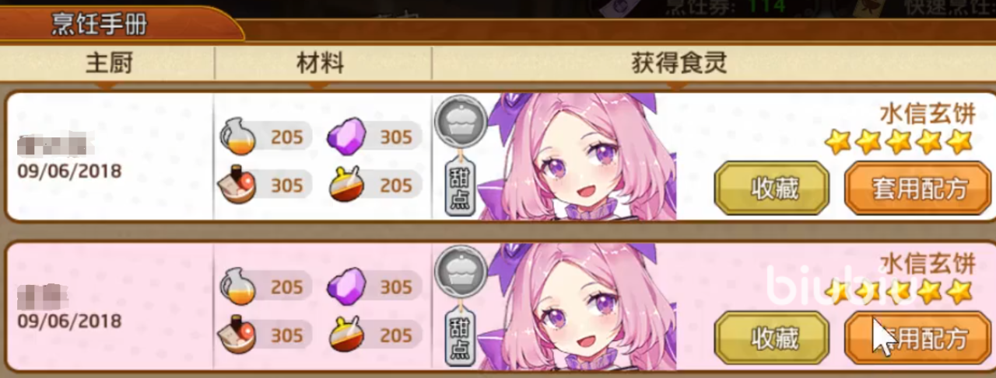Open the 烹饪手册 tab
The height and width of the screenshot is (378, 996).
100,23
